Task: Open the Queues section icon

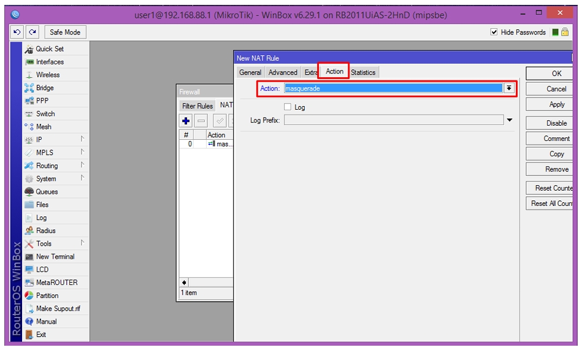Action: pyautogui.click(x=29, y=192)
